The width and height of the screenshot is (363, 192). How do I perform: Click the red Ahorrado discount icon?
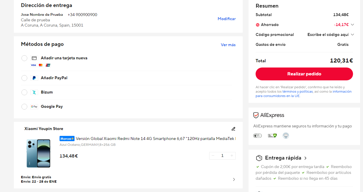coord(258,25)
